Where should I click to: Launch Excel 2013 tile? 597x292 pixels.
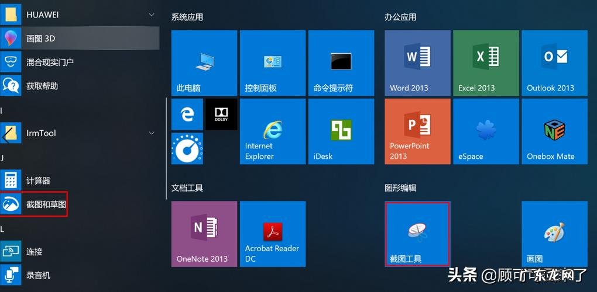click(x=486, y=63)
